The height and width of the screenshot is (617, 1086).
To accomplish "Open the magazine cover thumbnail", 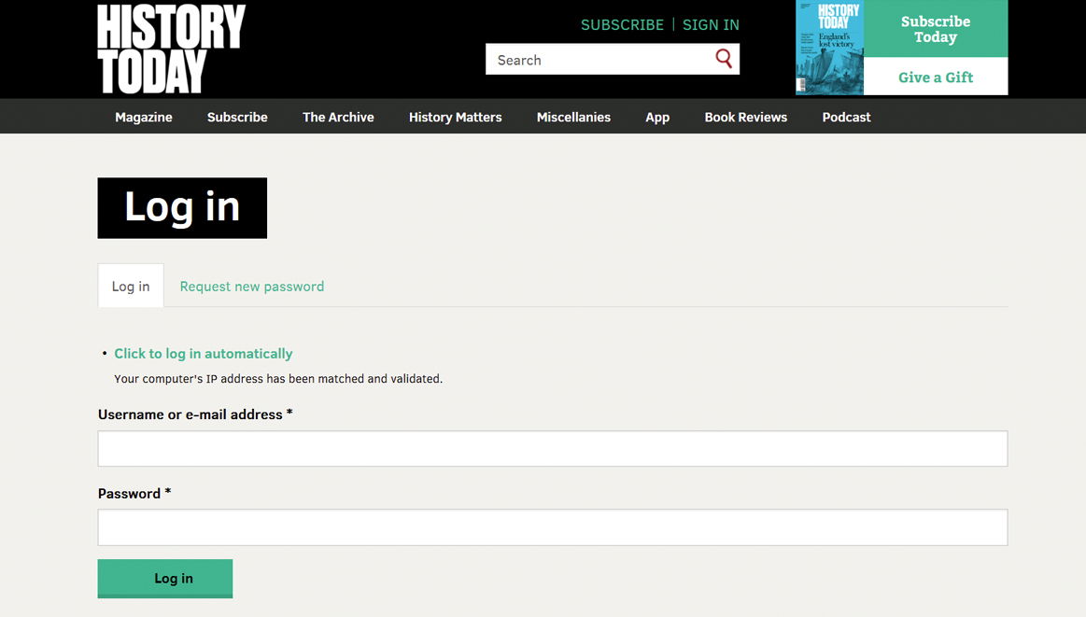I will click(x=829, y=48).
